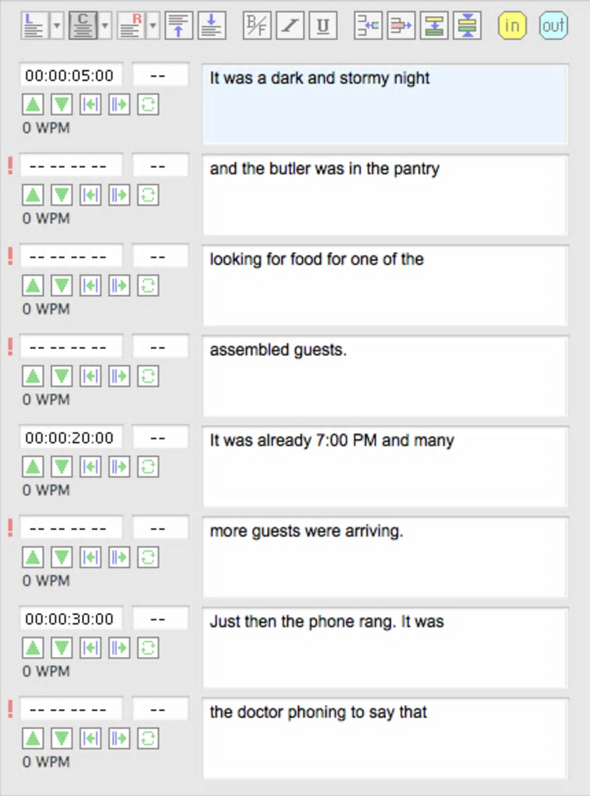The height and width of the screenshot is (796, 590).
Task: Click the down arrow under timecode 00:00:30:00
Action: (x=62, y=648)
